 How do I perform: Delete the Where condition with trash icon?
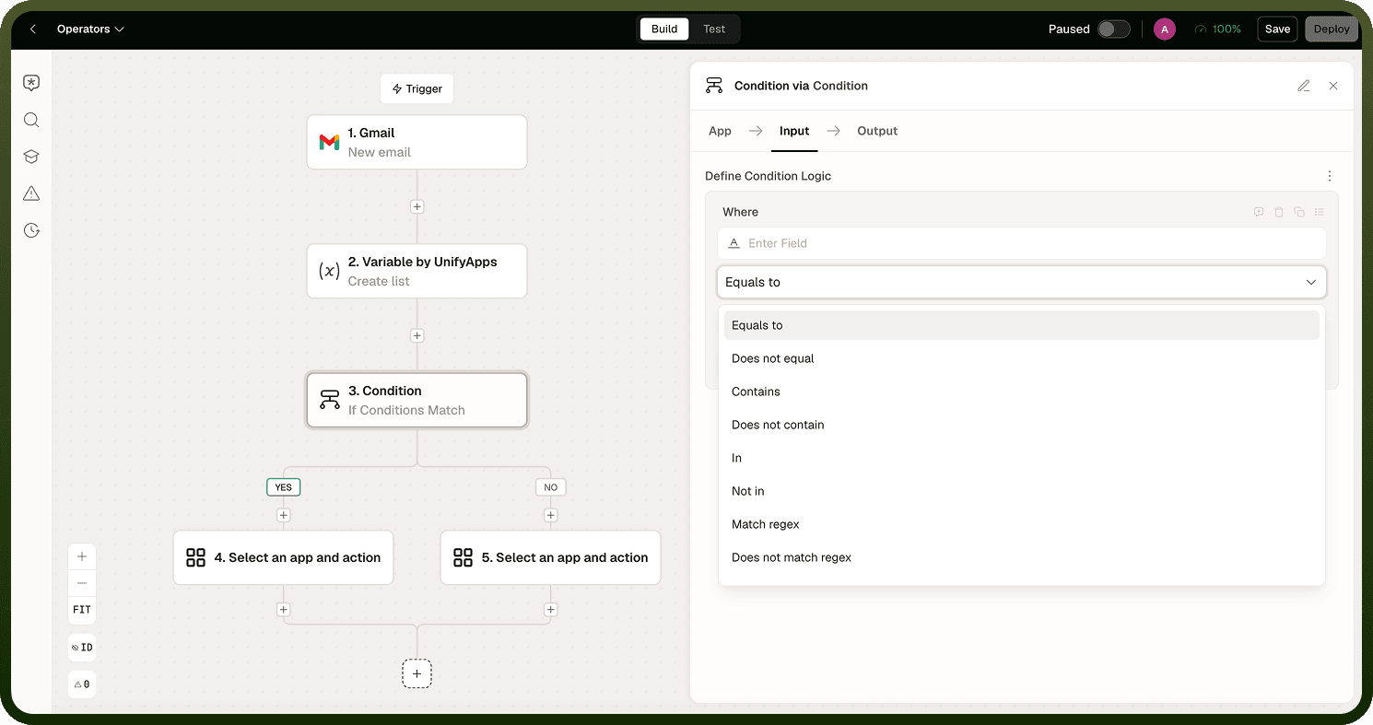pyautogui.click(x=1279, y=212)
